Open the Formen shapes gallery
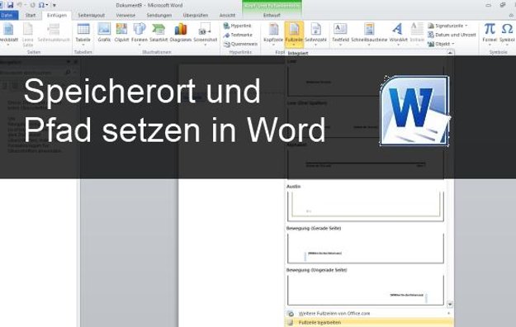This screenshot has height=327, width=516. tap(140, 35)
